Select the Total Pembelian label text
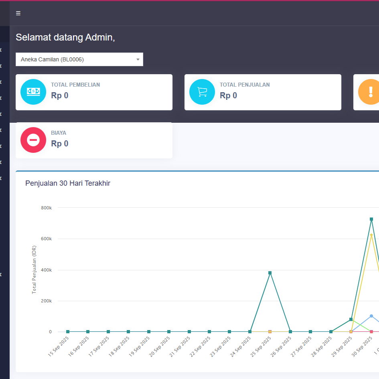This screenshot has width=379, height=379. (75, 85)
